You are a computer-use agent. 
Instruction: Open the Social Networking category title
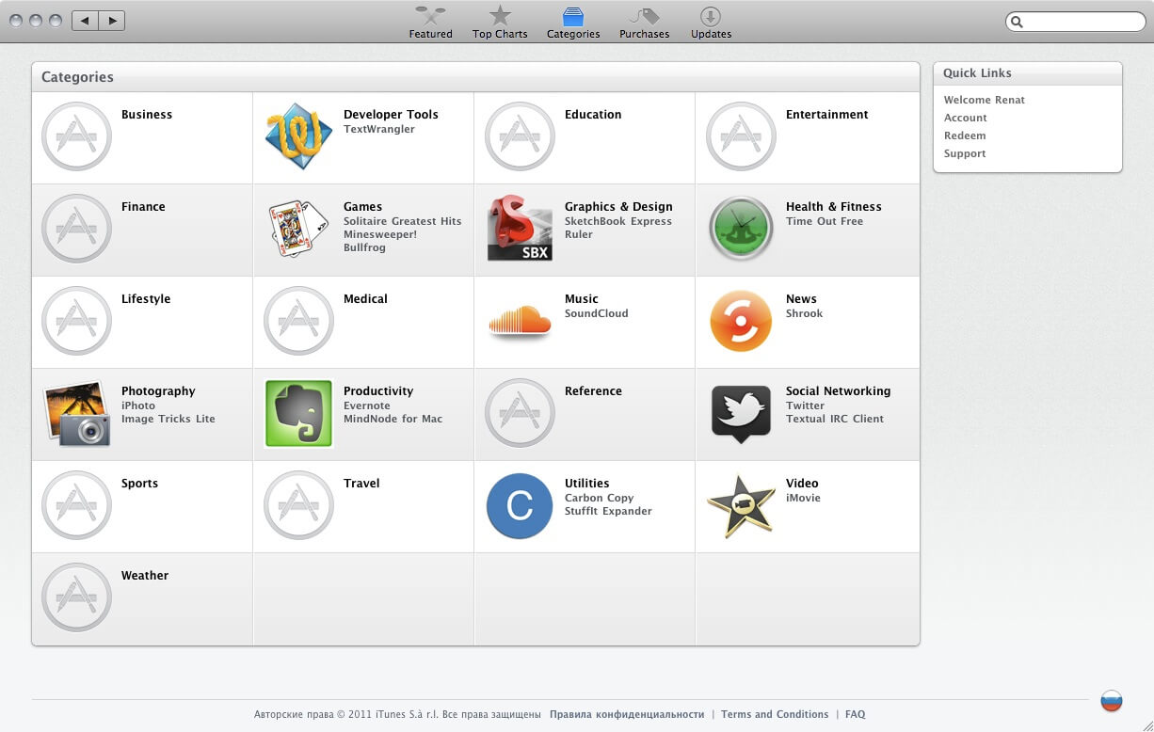tap(838, 390)
